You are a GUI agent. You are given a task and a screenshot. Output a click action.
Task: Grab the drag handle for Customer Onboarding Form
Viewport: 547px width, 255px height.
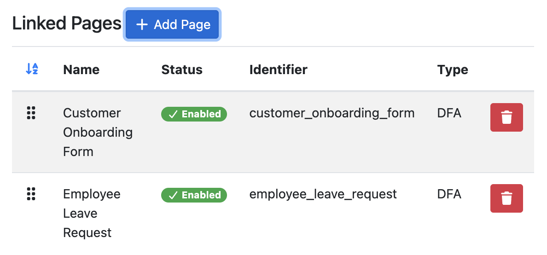pyautogui.click(x=31, y=113)
